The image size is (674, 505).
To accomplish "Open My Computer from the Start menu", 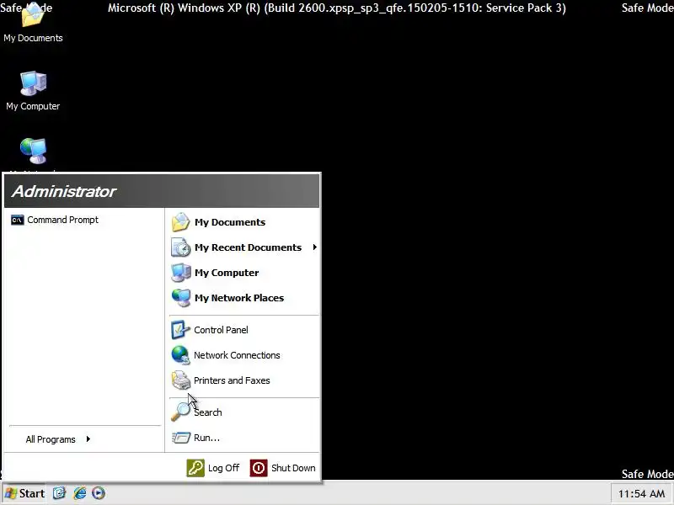I will [x=243, y=273].
